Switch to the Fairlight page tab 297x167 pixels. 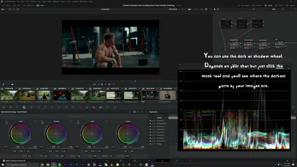(176, 161)
